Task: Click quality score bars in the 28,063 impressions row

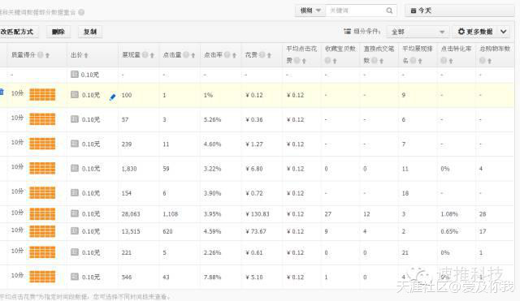Action: (42, 214)
